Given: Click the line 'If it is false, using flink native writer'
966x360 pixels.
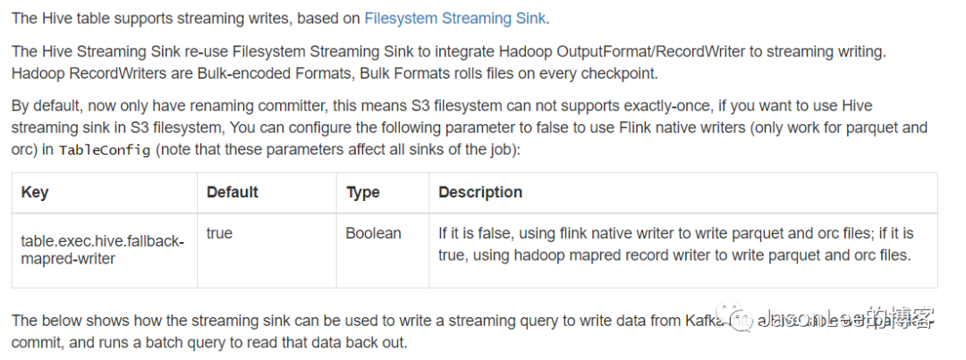Looking at the screenshot, I should click(x=676, y=234).
